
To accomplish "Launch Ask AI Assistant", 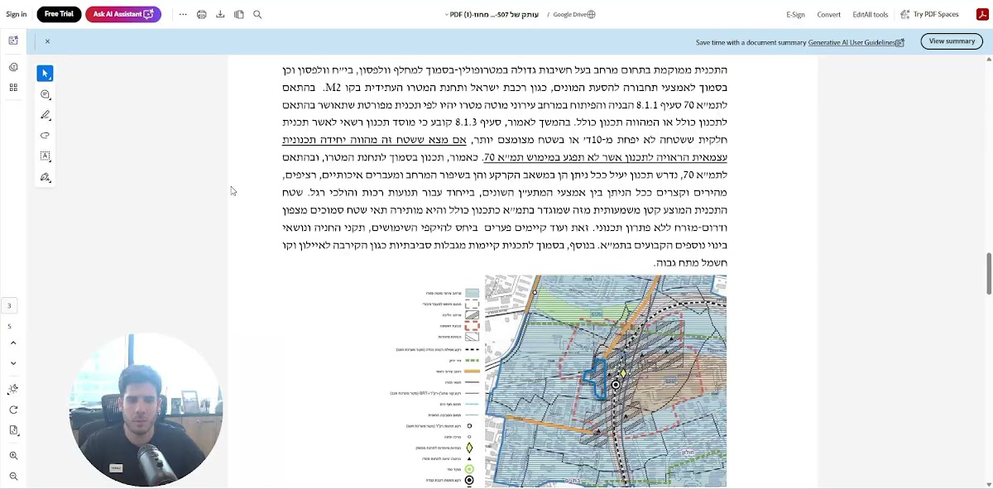I will point(123,14).
